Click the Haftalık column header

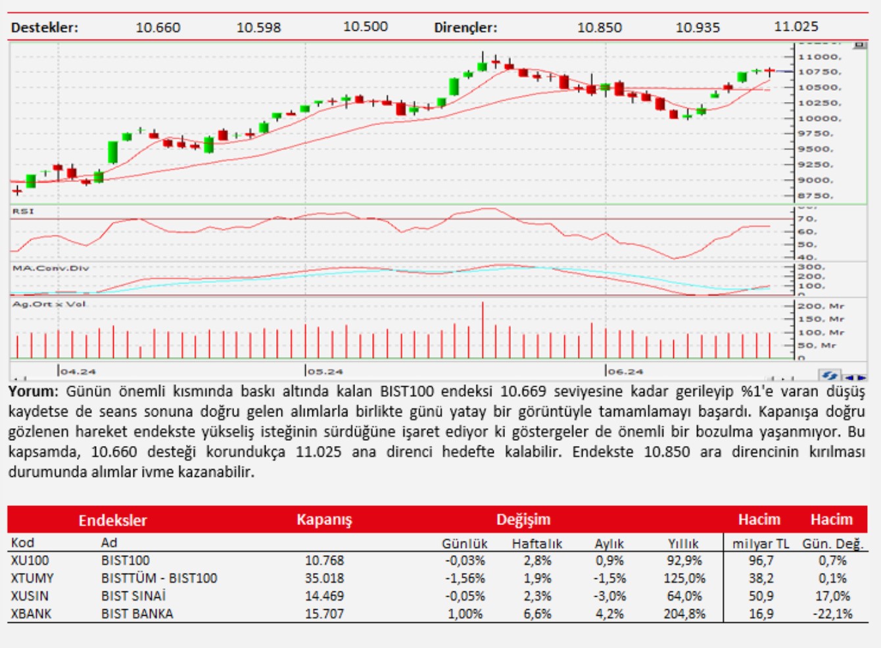point(537,543)
